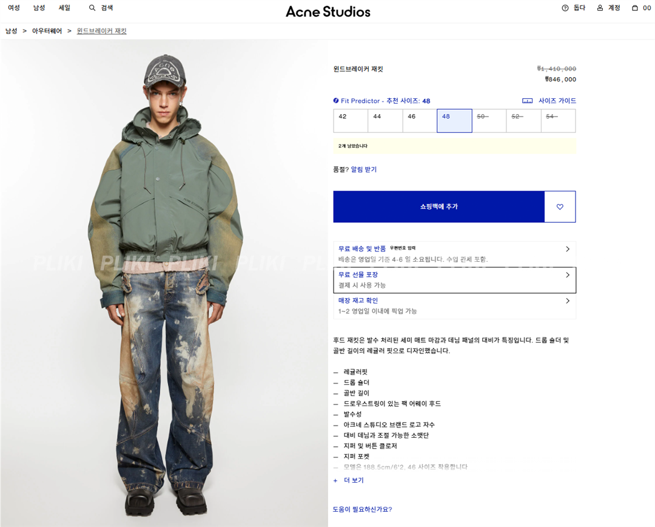This screenshot has height=527, width=655.
Task: Click the 알림 받기 link
Action: [364, 169]
